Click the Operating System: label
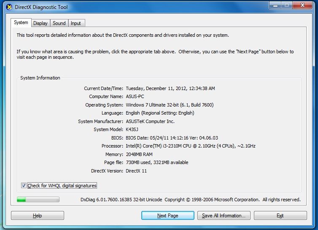Viewport: 318px width, 230px height. [x=104, y=105]
